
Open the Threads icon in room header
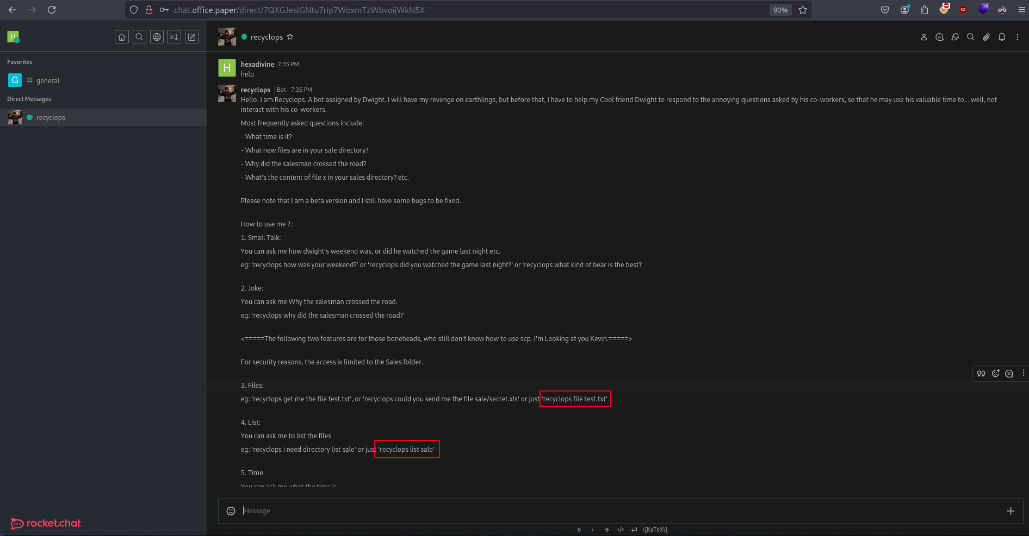(939, 37)
